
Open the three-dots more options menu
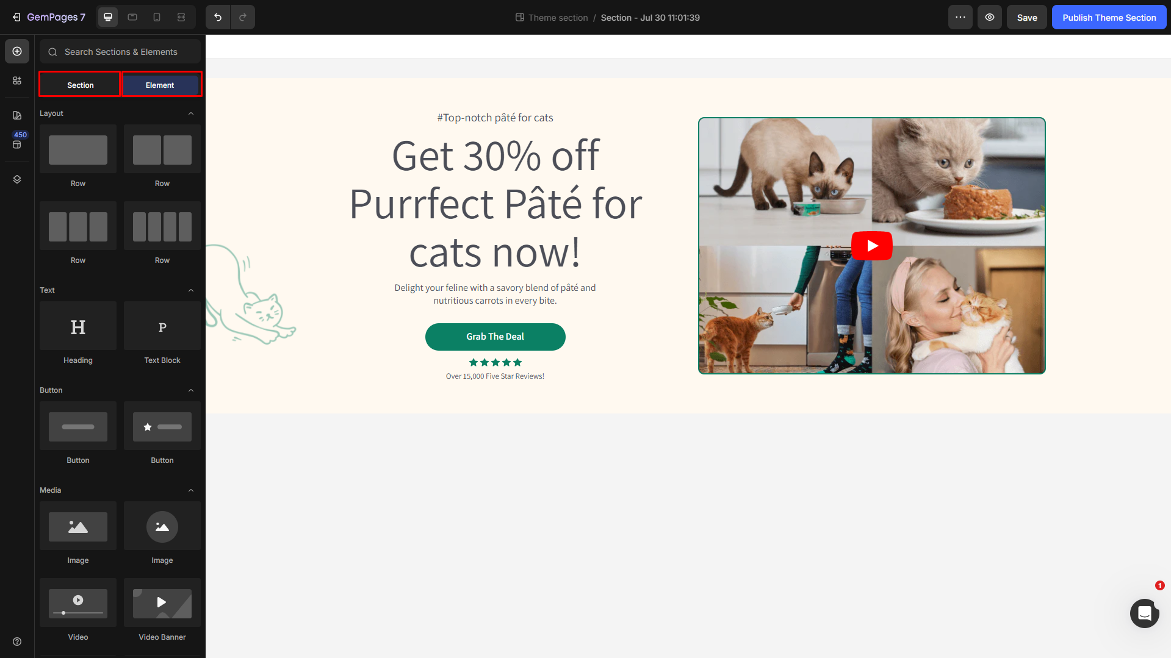pos(960,17)
